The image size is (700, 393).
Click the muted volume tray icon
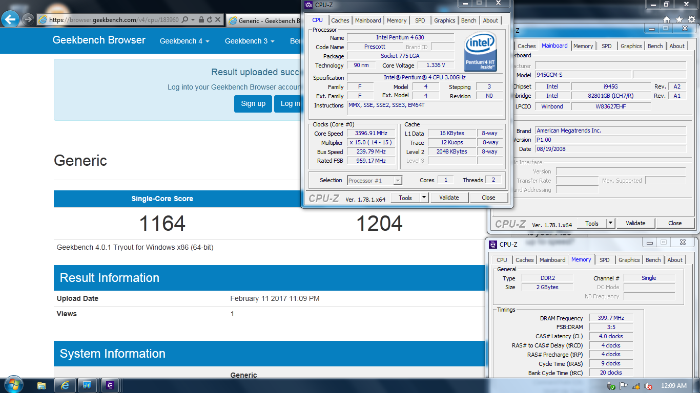coord(648,386)
